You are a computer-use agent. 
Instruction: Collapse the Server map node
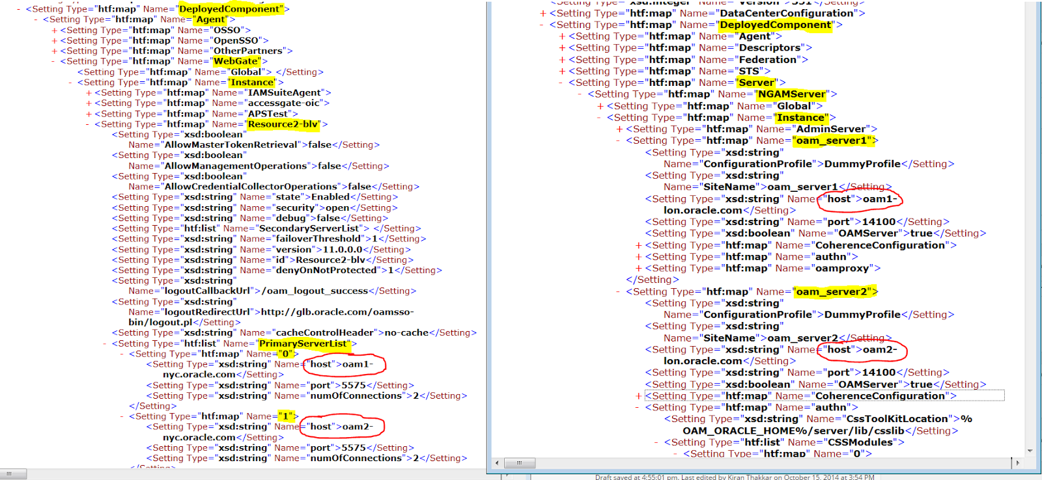tap(562, 83)
